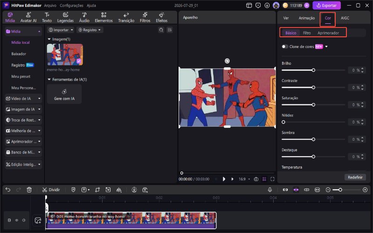The height and width of the screenshot is (233, 373).
Task: Click the zoom out minus icon on timeline
Action: point(328,190)
